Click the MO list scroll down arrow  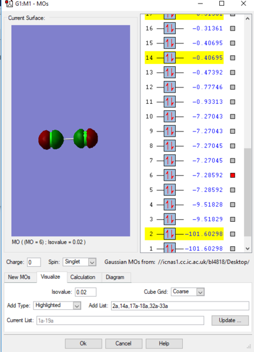(x=248, y=249)
